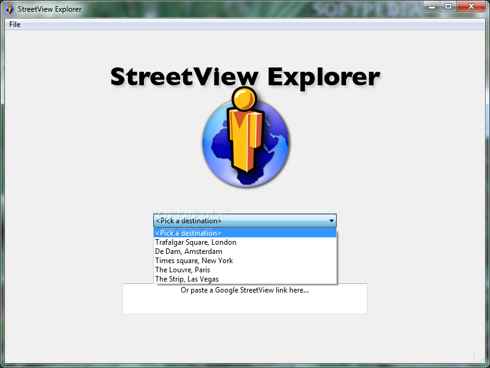Minimize the StreetView Explorer window
The image size is (490, 368).
coord(432,6)
